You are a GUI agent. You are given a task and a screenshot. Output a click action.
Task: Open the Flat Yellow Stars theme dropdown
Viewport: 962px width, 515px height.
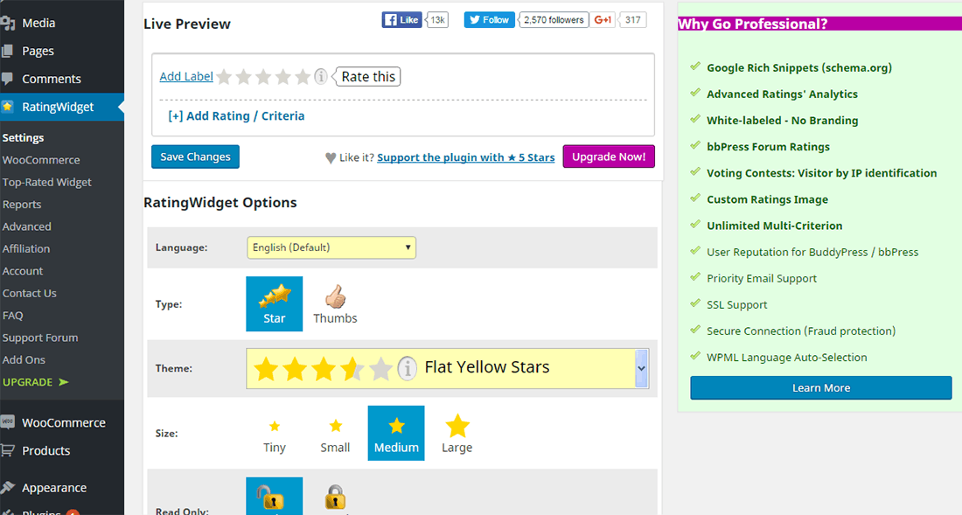(x=447, y=368)
